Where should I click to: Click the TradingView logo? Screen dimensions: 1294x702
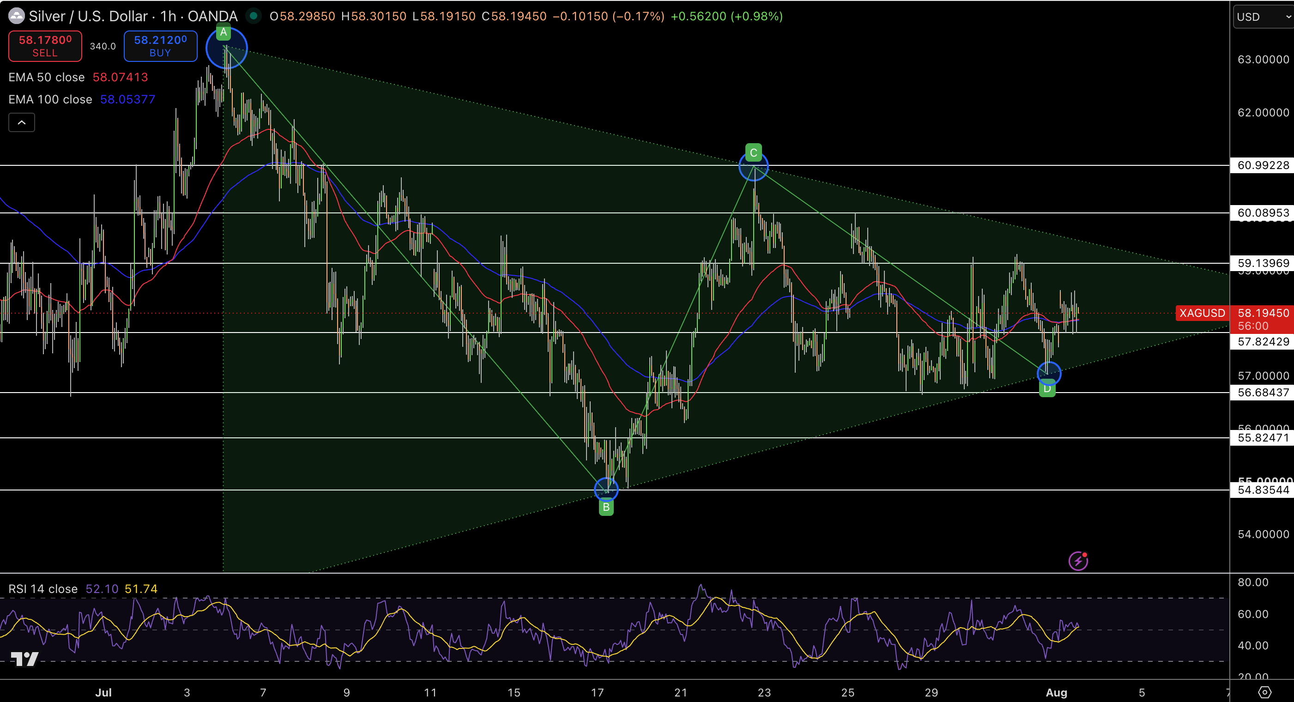(x=24, y=659)
